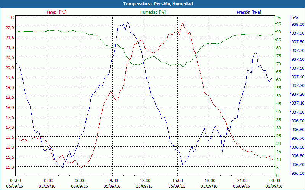Click the 20,5 temperature axis value
This screenshot has height=190, width=305.
pyautogui.click(x=10, y=57)
